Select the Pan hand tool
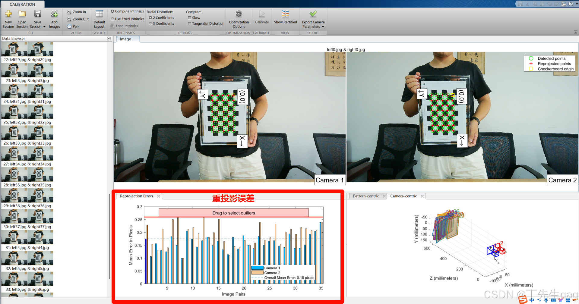Viewport: 579px width, 304px height. (x=73, y=26)
